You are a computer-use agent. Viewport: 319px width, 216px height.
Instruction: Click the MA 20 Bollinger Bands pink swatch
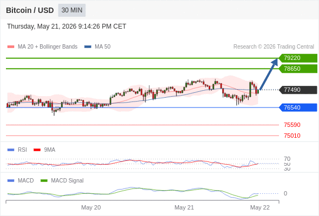[11, 47]
